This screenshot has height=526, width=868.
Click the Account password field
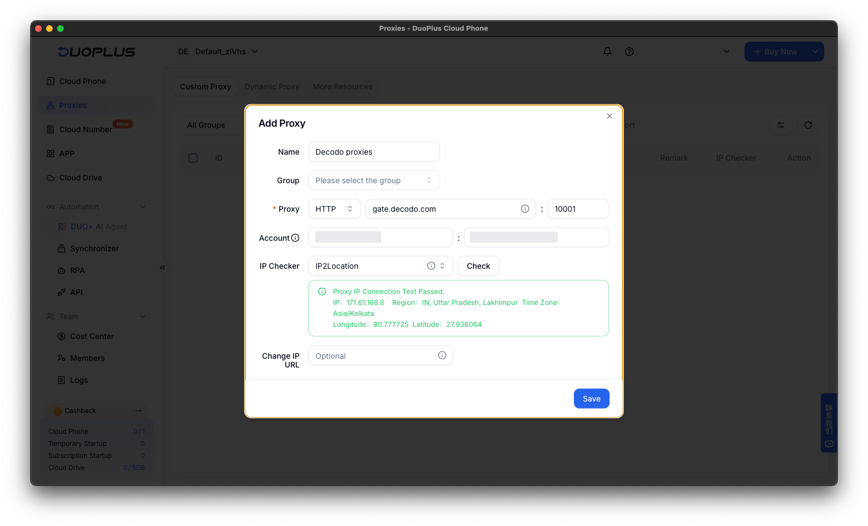click(x=537, y=237)
